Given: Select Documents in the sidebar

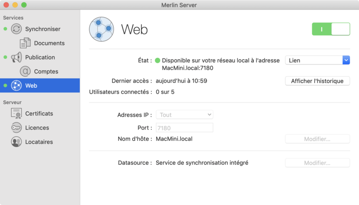Looking at the screenshot, I should click(x=40, y=43).
